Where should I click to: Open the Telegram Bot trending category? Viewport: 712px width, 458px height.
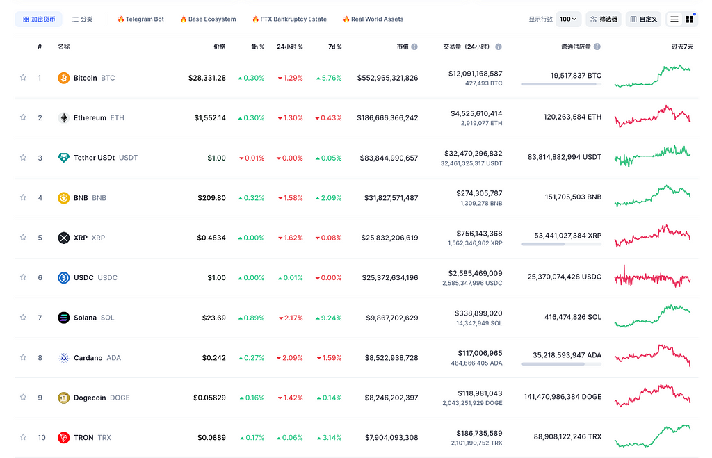tap(140, 19)
